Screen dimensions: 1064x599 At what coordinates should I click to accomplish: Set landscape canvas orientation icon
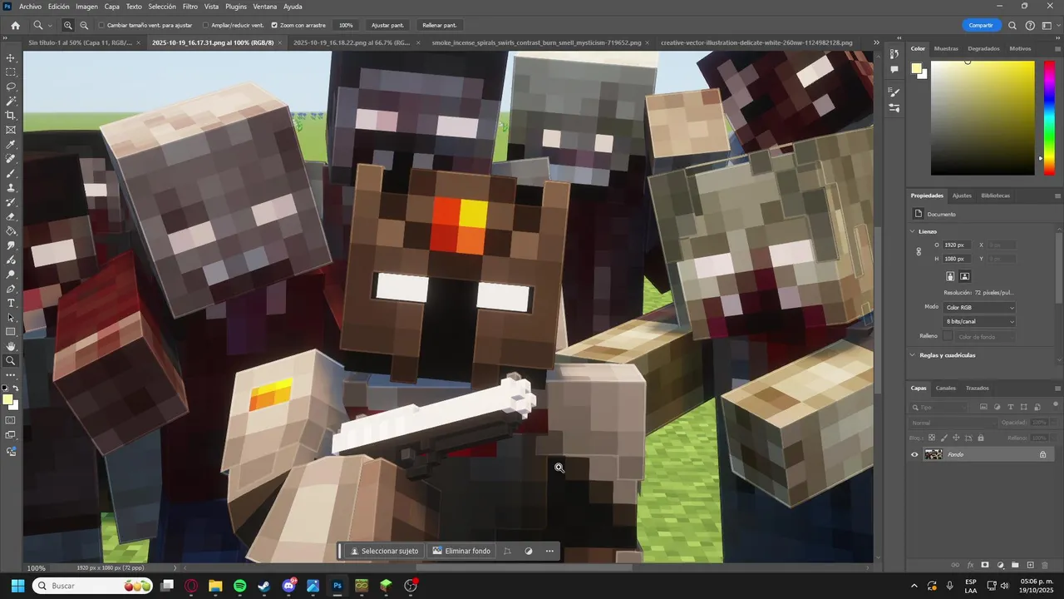tap(965, 276)
